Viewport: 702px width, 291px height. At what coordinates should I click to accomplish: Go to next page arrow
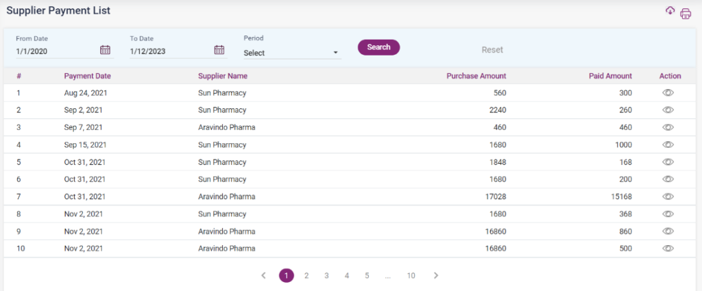436,275
